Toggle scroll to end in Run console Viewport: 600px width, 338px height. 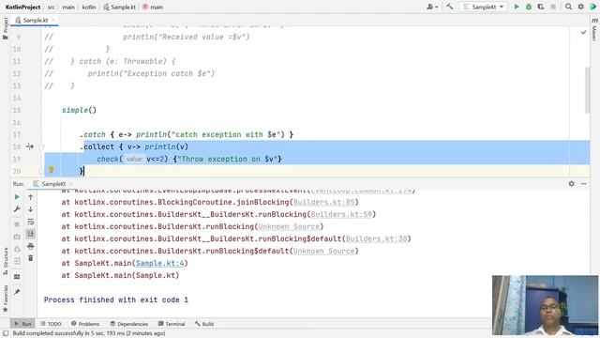click(x=31, y=234)
